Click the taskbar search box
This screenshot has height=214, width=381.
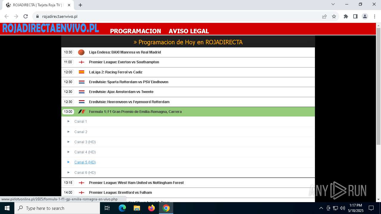57,208
